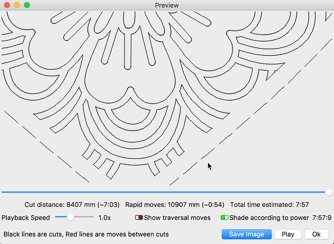Minimize the Preview window with yellow button
Viewport: 334px width, 244px height.
click(x=17, y=5)
